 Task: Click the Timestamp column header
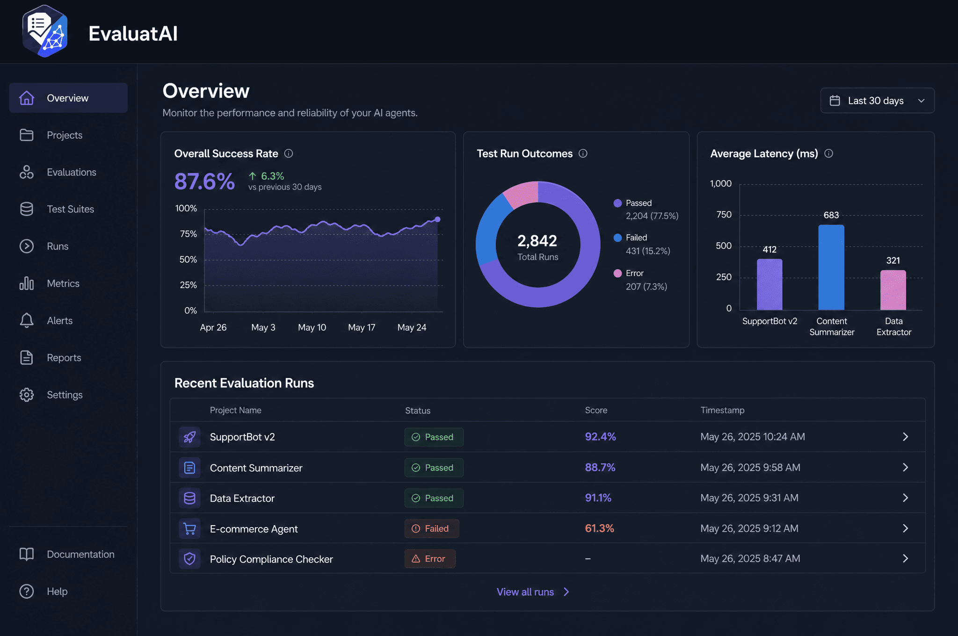point(722,410)
